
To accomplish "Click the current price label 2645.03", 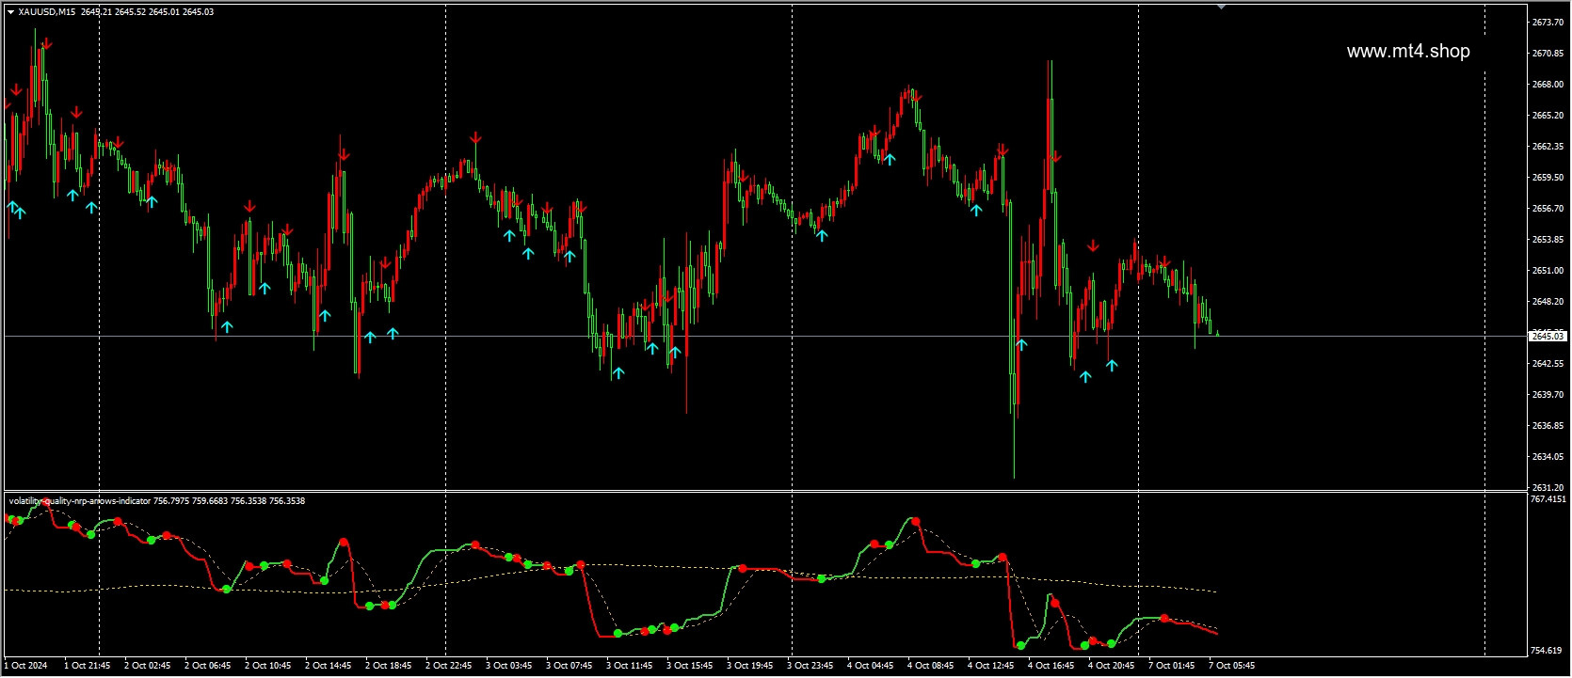I will tap(1548, 336).
